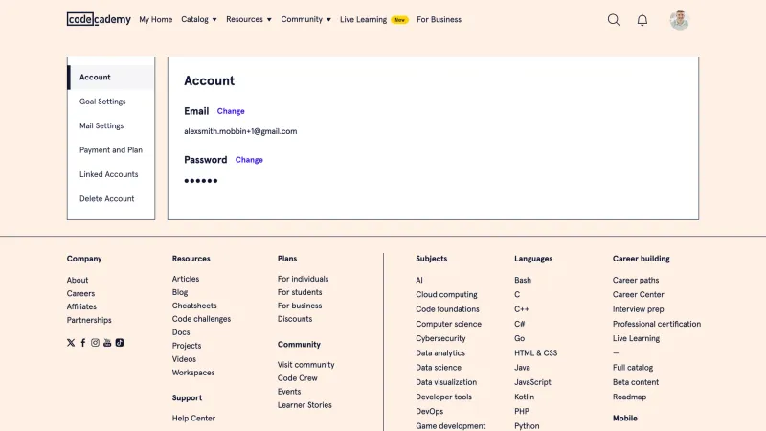This screenshot has width=766, height=431.
Task: Open the Bash language link
Action: (x=523, y=280)
